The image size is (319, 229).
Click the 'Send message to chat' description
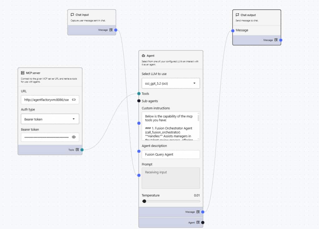coord(247,21)
